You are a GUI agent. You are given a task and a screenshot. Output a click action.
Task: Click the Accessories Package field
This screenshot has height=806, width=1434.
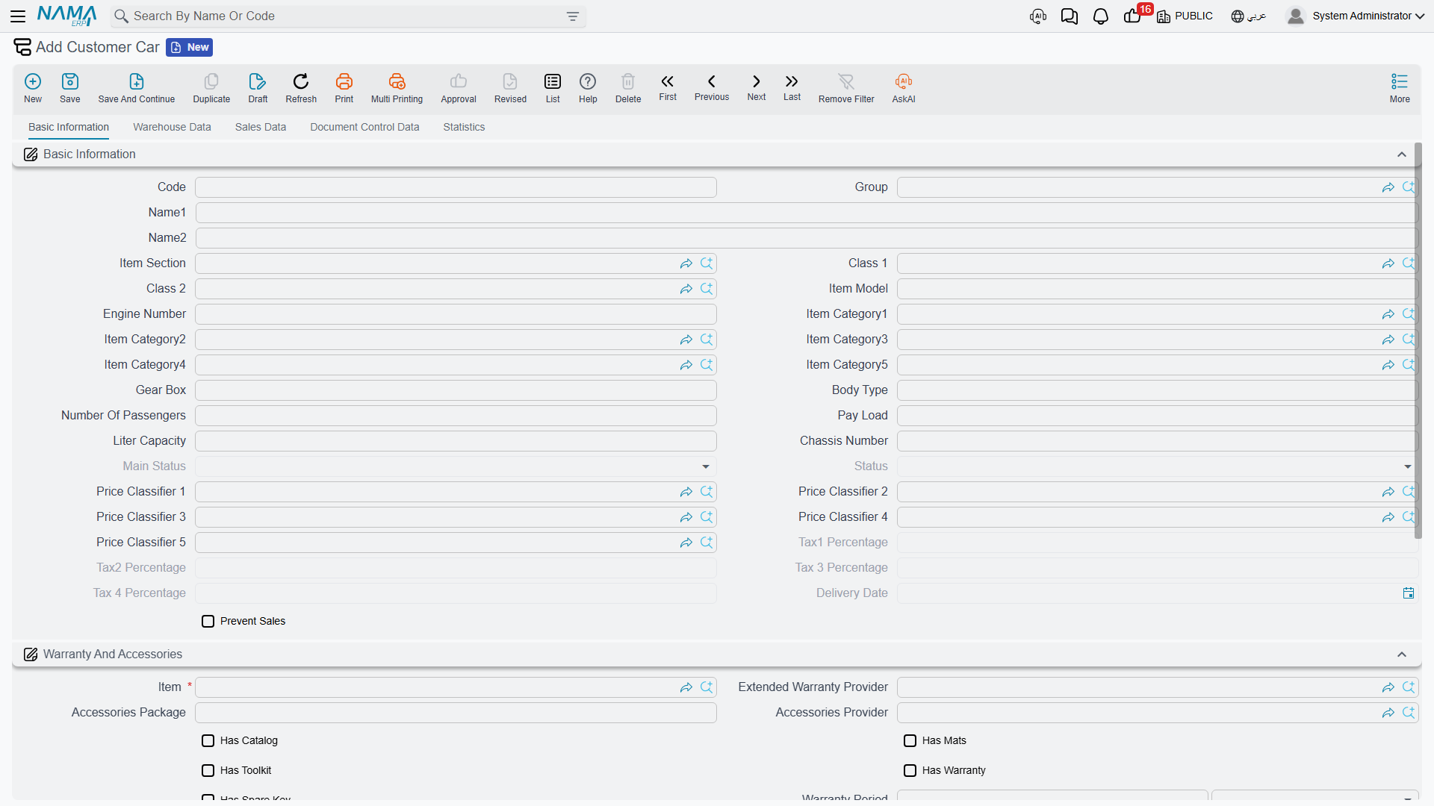(456, 713)
